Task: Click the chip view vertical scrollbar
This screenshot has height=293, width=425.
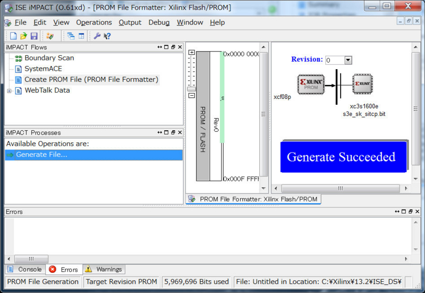Action: point(415,108)
